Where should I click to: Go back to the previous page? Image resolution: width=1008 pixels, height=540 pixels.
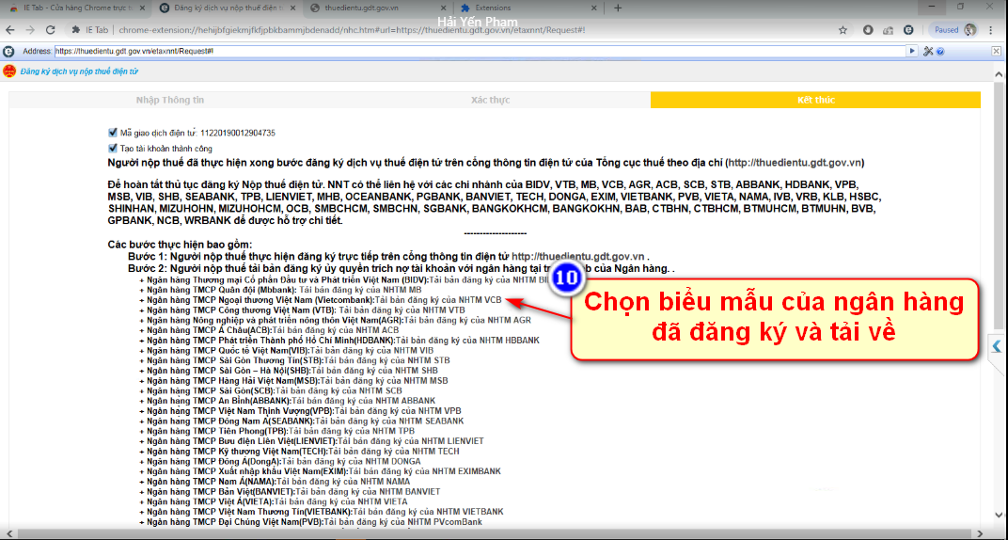tap(10, 29)
